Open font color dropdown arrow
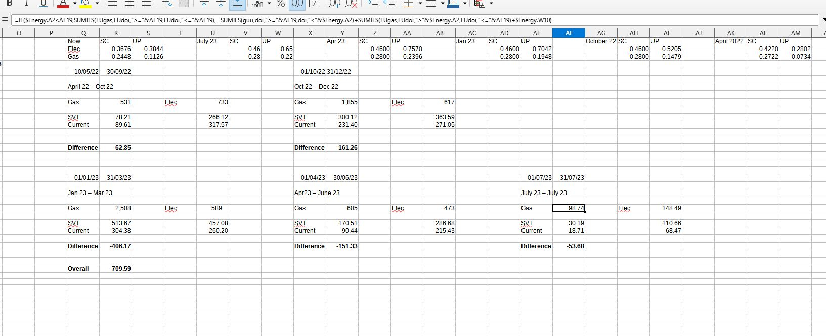826x336 pixels. (x=75, y=4)
